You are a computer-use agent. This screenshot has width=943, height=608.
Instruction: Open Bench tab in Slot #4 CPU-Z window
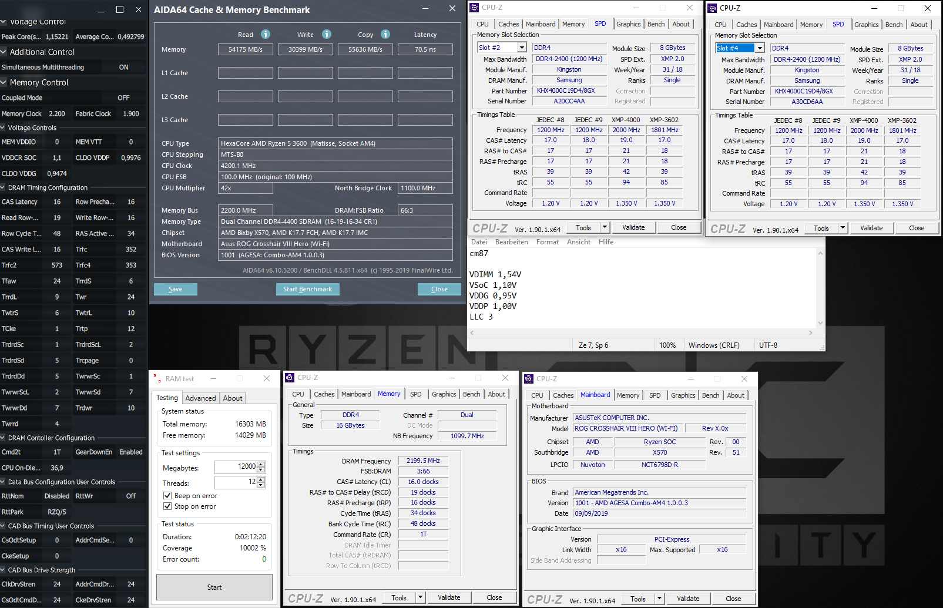click(x=894, y=25)
